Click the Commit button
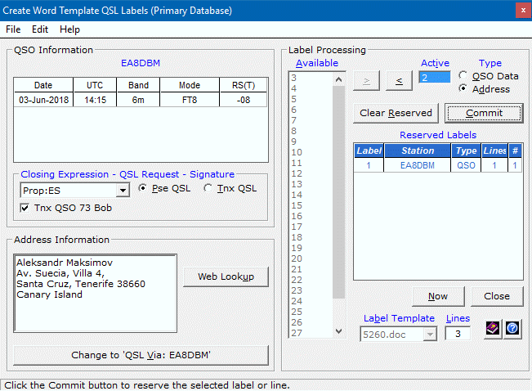The image size is (532, 391). [484, 113]
